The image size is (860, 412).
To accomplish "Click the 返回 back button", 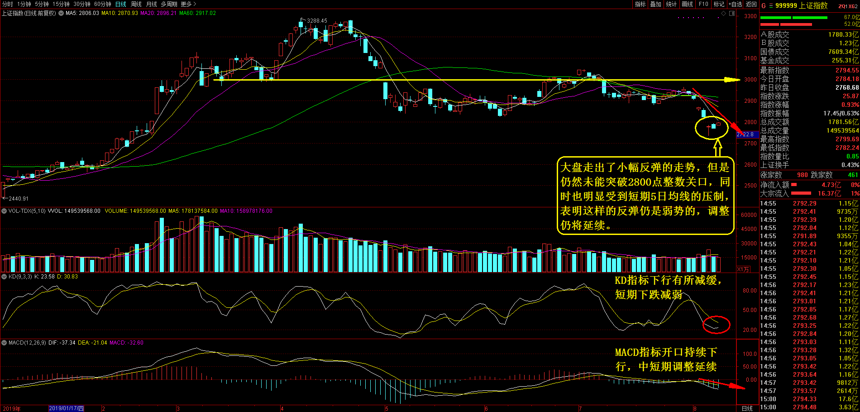I will pyautogui.click(x=751, y=4).
